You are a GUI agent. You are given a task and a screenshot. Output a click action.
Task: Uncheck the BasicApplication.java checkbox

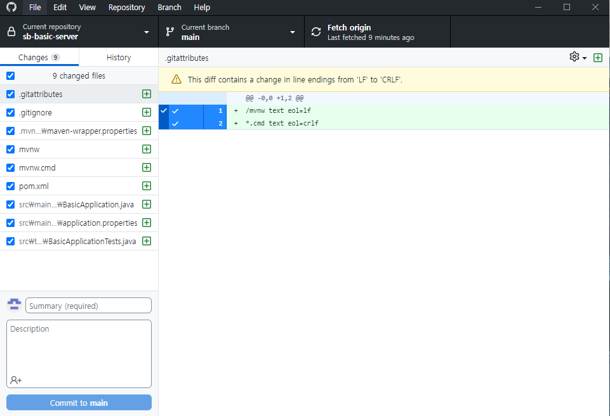pyautogui.click(x=11, y=204)
